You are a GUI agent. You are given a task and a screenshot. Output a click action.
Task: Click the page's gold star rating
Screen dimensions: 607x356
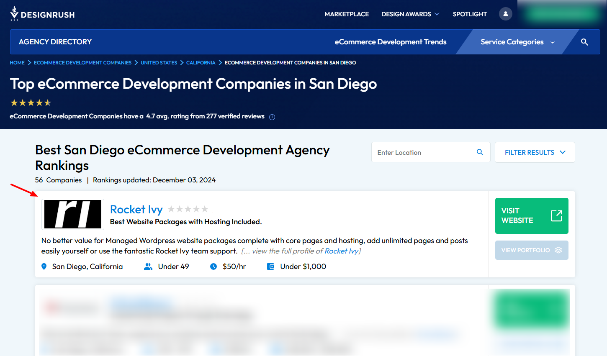pyautogui.click(x=31, y=102)
